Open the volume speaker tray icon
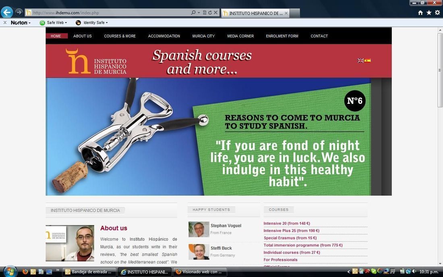443x277 pixels. click(x=414, y=271)
